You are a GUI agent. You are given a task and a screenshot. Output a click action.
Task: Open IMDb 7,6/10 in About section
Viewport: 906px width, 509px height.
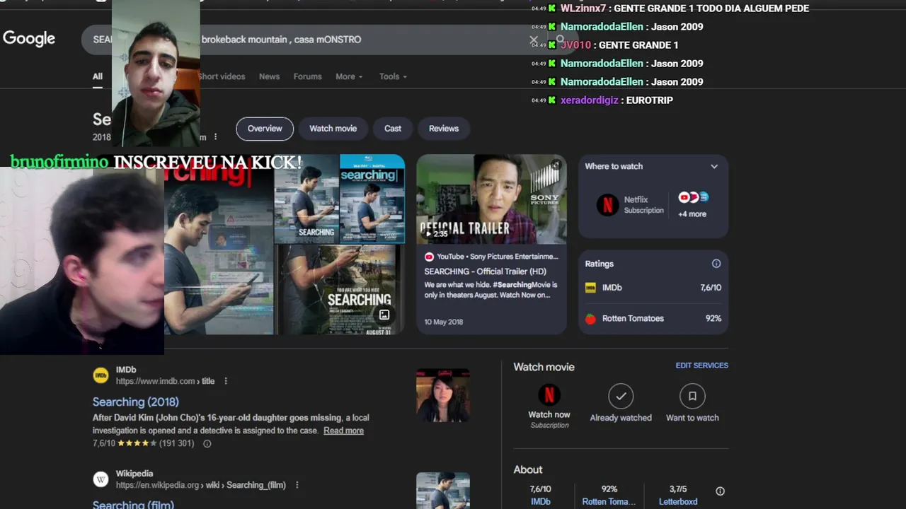pos(541,495)
